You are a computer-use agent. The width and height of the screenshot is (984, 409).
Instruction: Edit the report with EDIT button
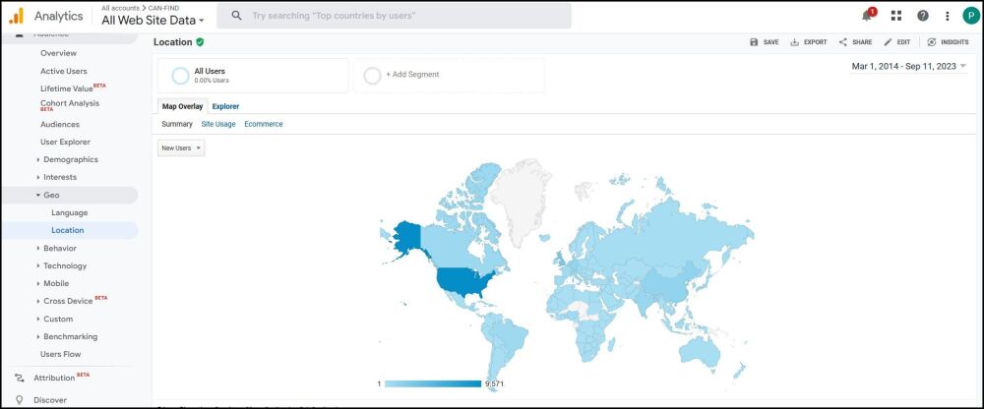click(x=896, y=42)
